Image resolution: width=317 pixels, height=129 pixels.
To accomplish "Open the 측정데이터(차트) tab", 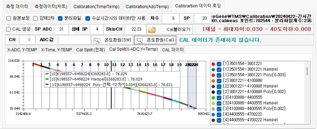I will (50, 6).
